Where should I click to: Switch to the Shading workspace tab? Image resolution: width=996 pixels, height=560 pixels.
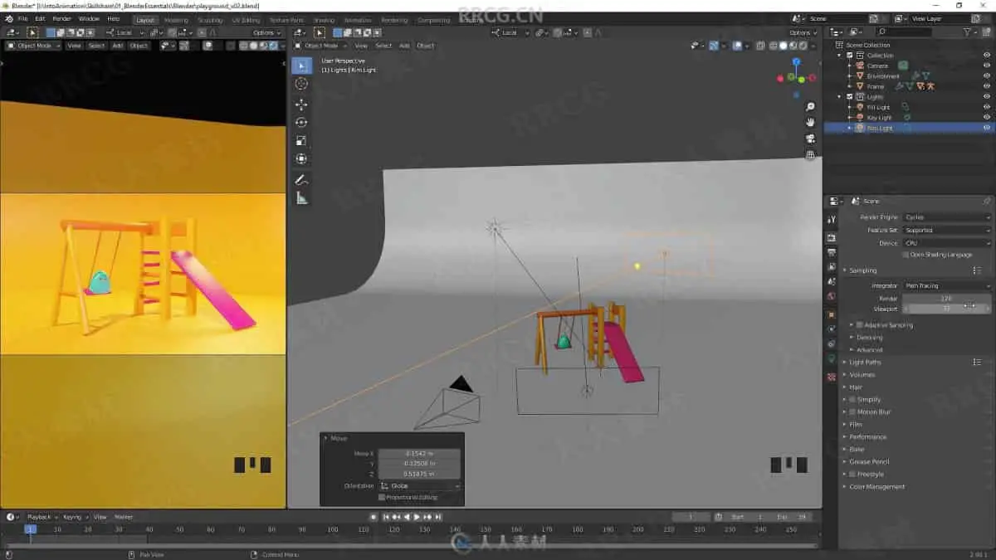[x=325, y=20]
